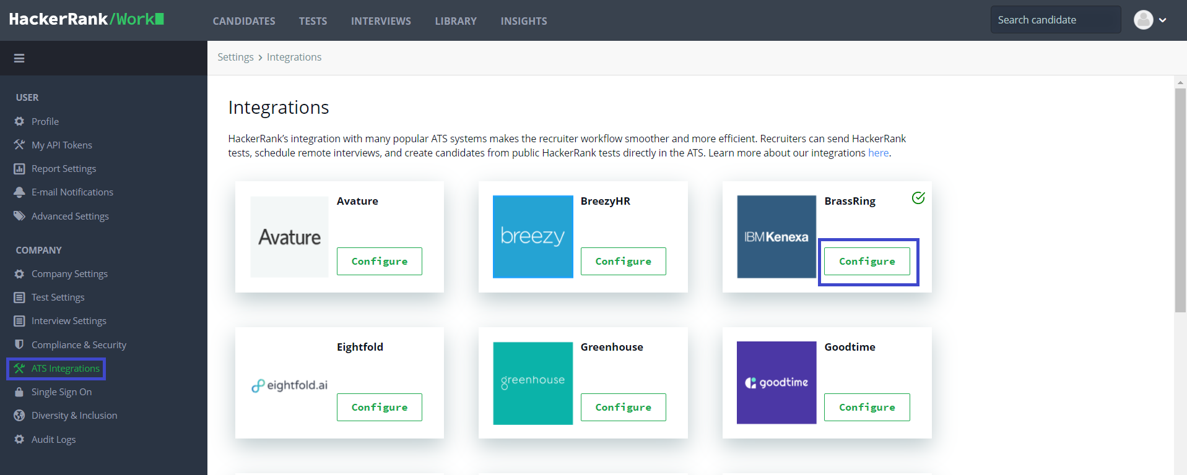
Task: Click the eightfold.ai logo thumbnail
Action: pyautogui.click(x=289, y=385)
